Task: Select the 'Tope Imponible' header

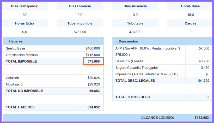Action: pos(80,23)
